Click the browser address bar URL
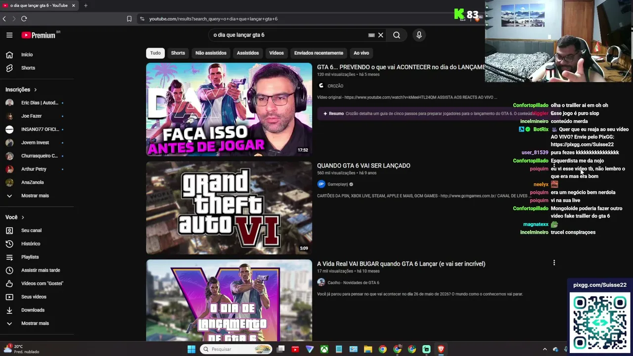Viewport: 633px width, 356px height. tap(213, 19)
